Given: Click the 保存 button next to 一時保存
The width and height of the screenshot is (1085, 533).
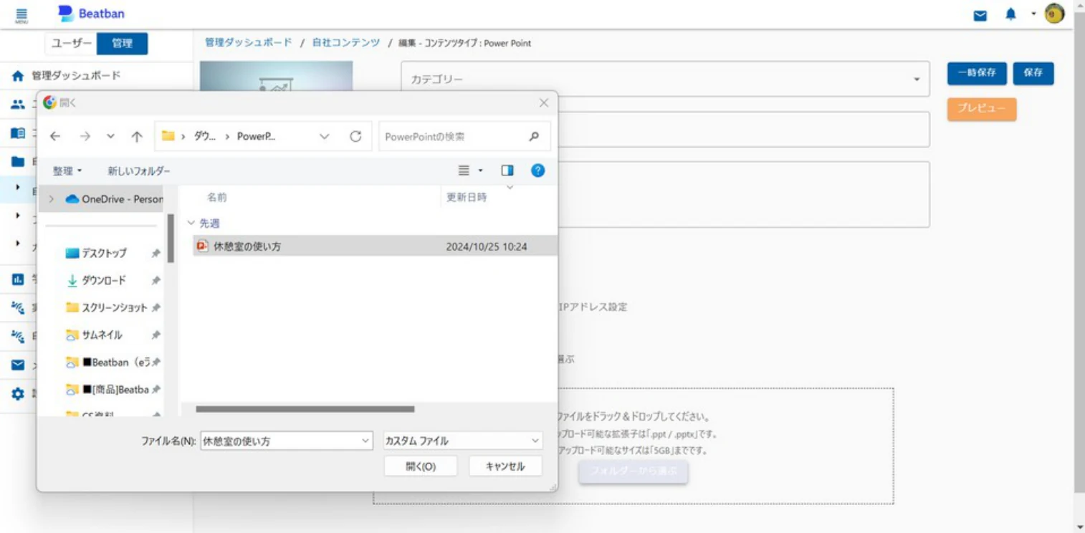Looking at the screenshot, I should [x=1033, y=73].
